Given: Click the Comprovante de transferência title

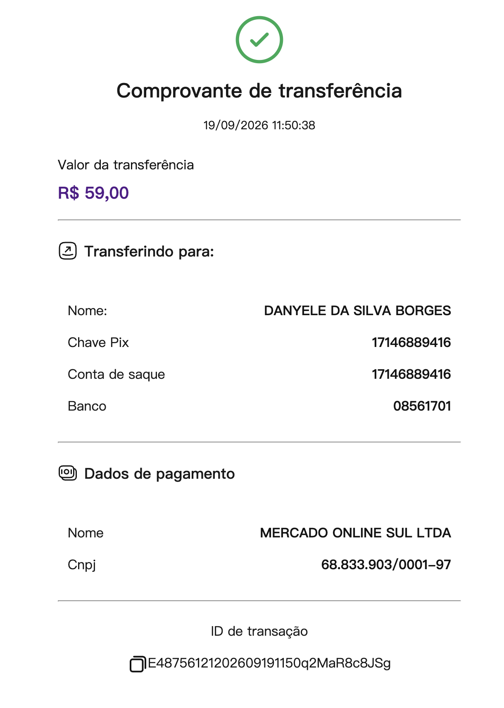Looking at the screenshot, I should (259, 91).
